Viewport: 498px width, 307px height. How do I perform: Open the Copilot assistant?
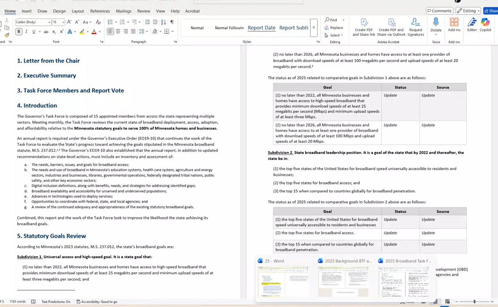click(x=485, y=24)
